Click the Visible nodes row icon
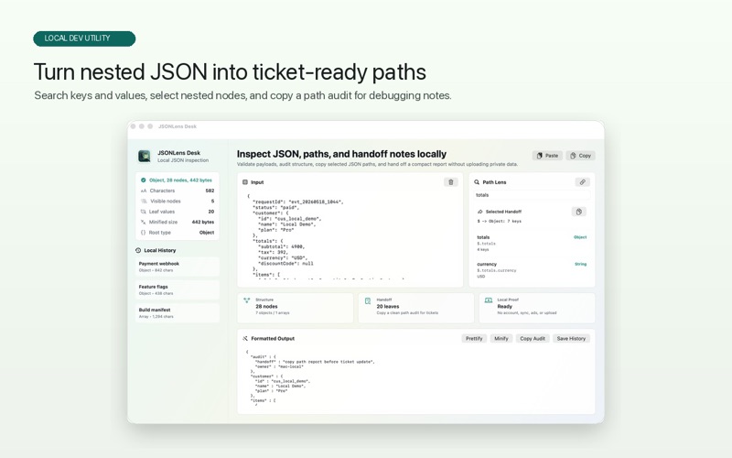 pos(144,201)
